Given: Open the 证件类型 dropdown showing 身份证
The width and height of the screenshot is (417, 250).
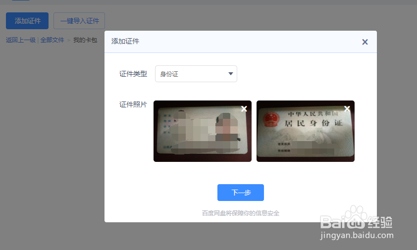Looking at the screenshot, I should [196, 74].
